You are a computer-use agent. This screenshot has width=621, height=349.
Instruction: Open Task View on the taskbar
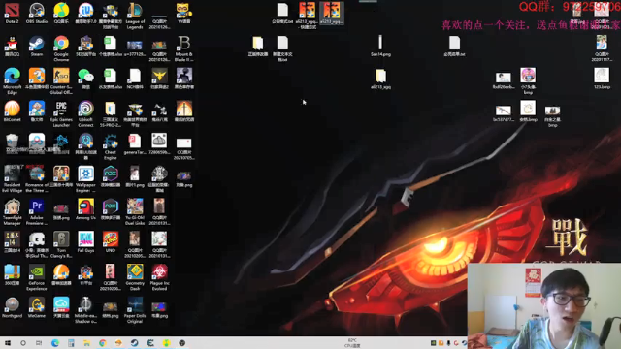(39, 342)
